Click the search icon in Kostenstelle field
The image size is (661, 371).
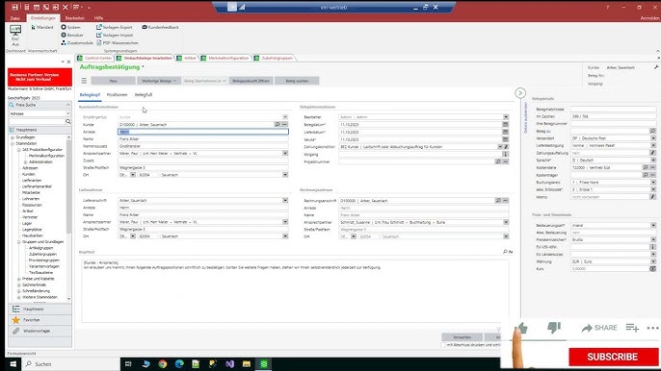646,167
